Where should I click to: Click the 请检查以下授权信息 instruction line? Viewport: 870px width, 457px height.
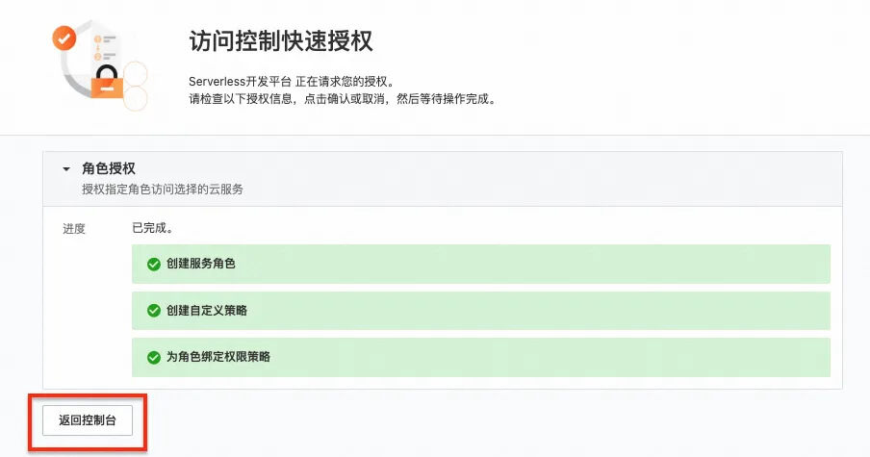coord(342,99)
